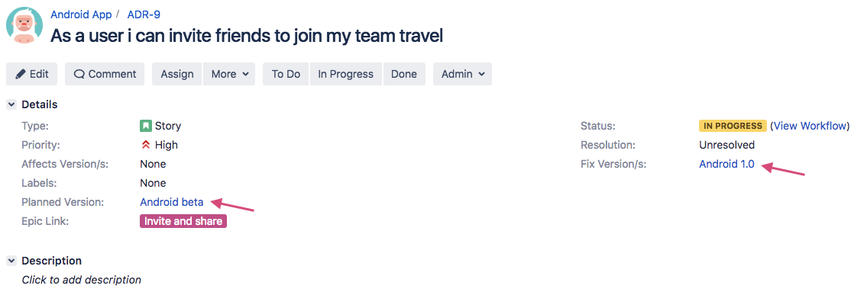Screen dimensions: 864x308
Task: Click to add description field
Action: (82, 280)
